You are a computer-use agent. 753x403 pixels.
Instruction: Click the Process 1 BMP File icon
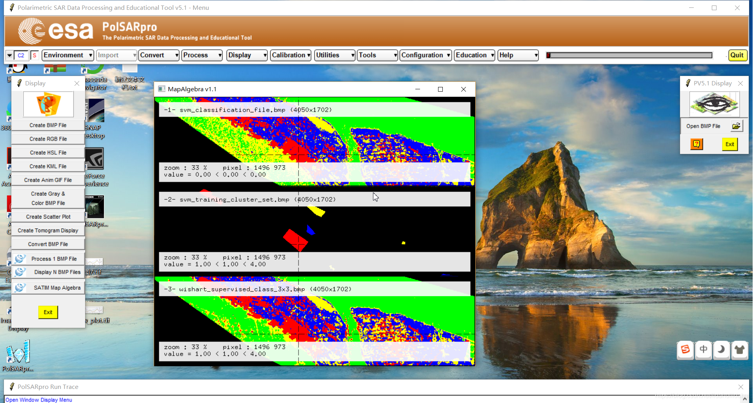pos(20,258)
